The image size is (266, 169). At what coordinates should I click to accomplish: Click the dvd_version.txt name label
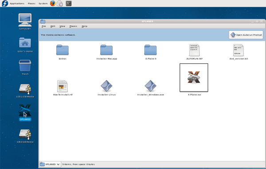[x=239, y=59]
